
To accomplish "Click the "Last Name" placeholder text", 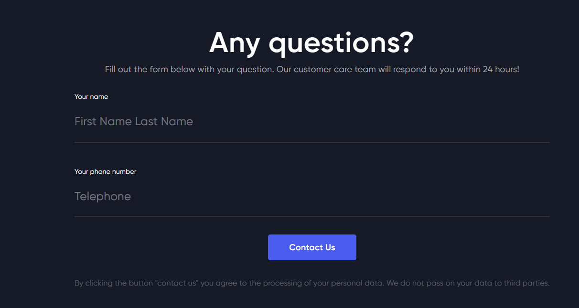I will [x=164, y=121].
